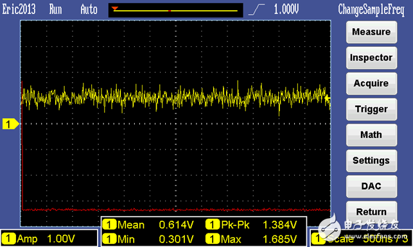Viewport: 413px width, 247px height.
Task: Click the orange trigger position marker
Action: (115, 9)
